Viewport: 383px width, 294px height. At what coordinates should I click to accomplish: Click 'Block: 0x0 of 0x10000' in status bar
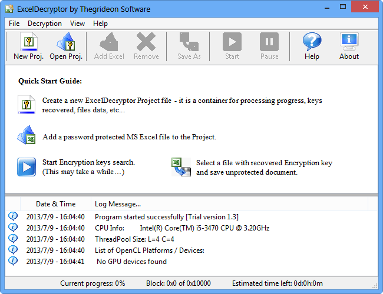(179, 283)
